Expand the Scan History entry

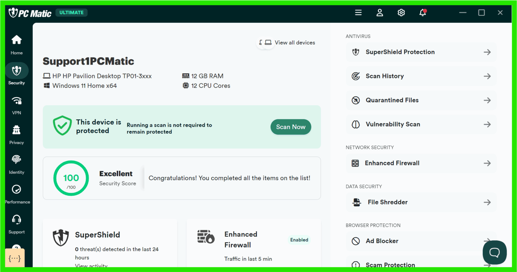click(x=421, y=76)
